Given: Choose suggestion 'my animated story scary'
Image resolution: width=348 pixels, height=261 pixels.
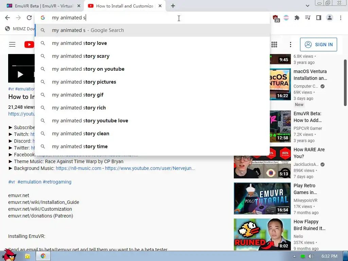Looking at the screenshot, I should click(x=153, y=56).
